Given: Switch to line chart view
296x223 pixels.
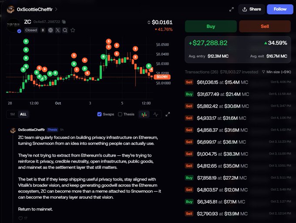Looking at the screenshot, I should point(156,115).
